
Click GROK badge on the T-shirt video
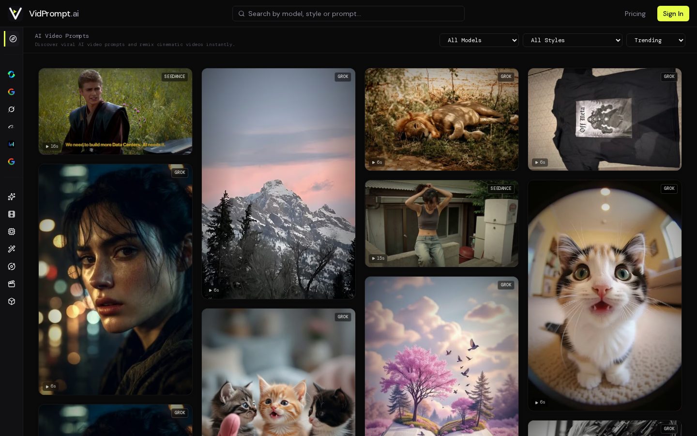point(669,77)
